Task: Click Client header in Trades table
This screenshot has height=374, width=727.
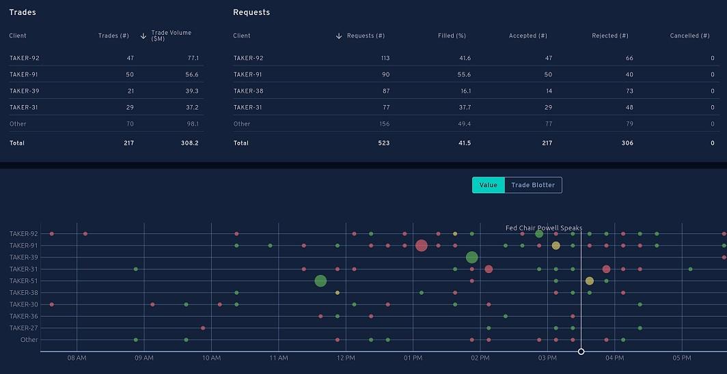Action: coord(18,35)
